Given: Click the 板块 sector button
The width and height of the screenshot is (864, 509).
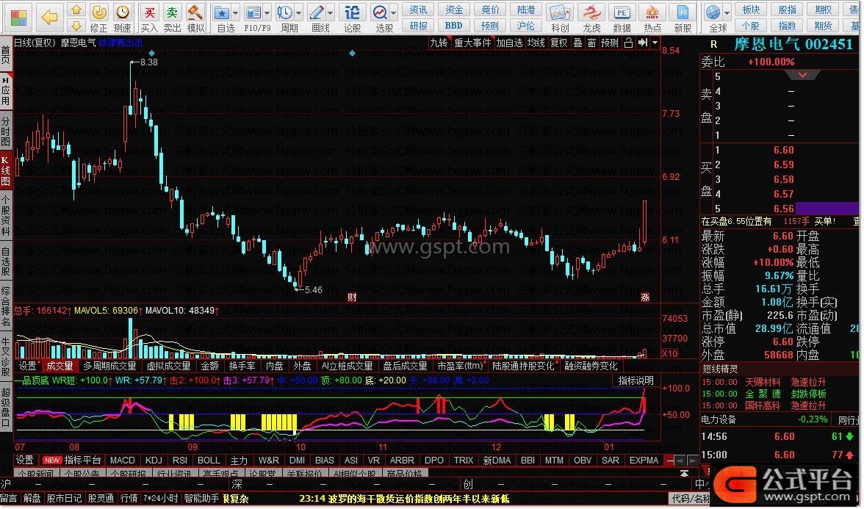Looking at the screenshot, I should [x=751, y=10].
